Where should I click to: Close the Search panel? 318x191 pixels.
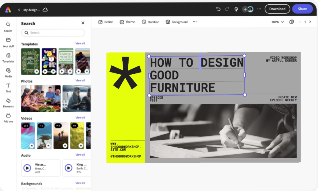[x=83, y=23]
